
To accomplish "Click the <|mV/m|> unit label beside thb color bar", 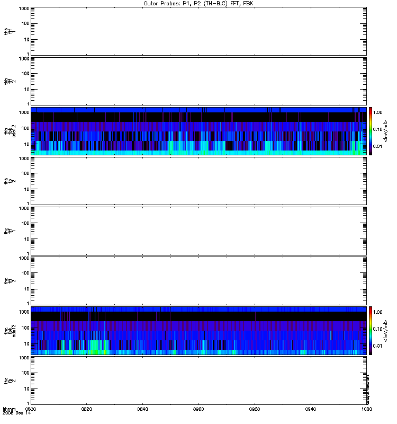I will click(x=386, y=131).
